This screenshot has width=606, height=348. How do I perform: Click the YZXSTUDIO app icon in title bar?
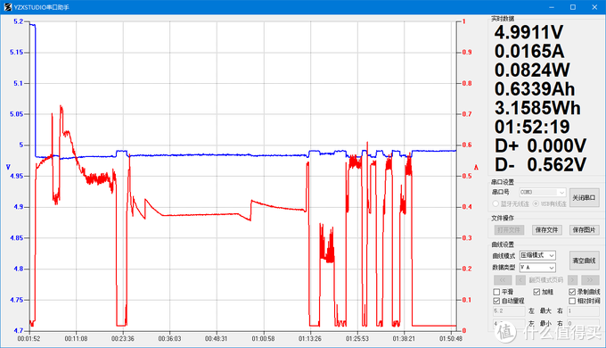tap(7, 6)
